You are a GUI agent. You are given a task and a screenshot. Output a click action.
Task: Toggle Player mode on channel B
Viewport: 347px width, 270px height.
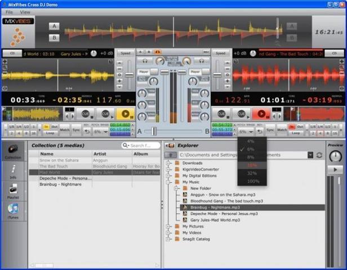(x=199, y=72)
